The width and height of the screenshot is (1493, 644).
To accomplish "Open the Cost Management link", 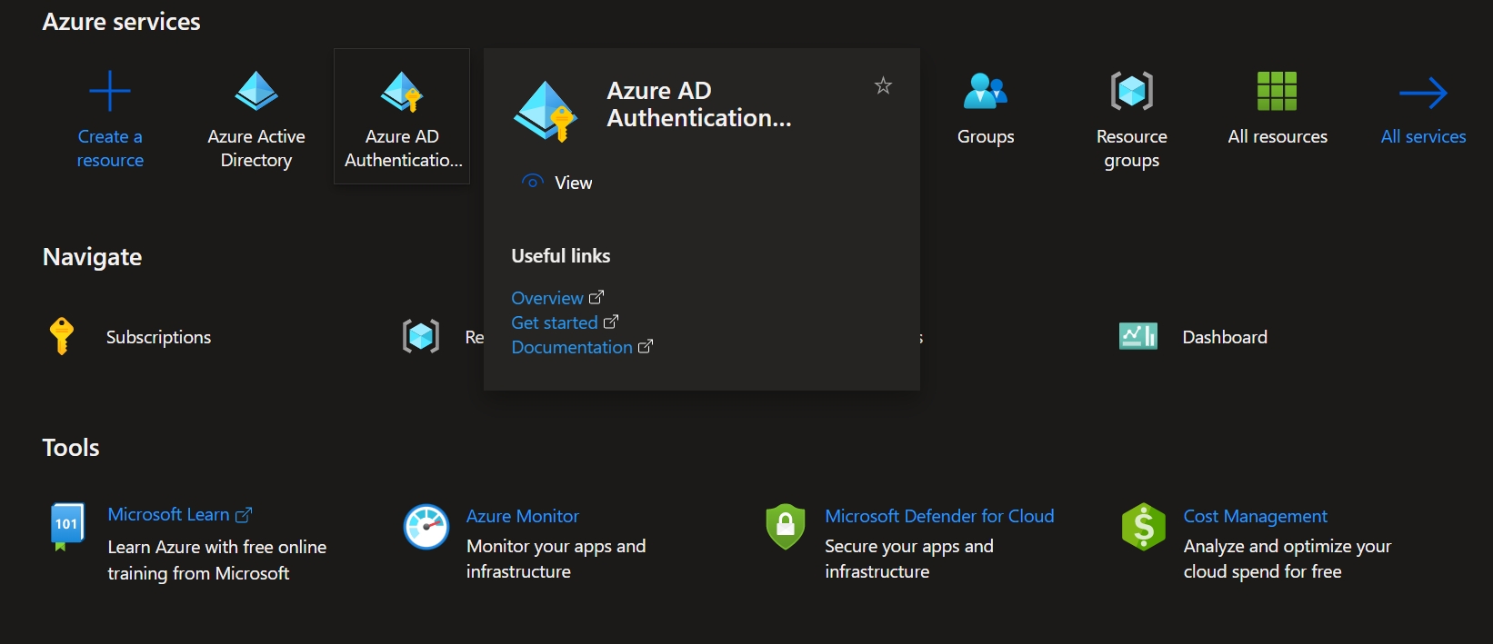I will point(1255,516).
